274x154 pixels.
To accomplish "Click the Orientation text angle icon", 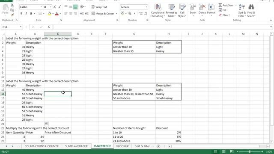I will 82,7.
